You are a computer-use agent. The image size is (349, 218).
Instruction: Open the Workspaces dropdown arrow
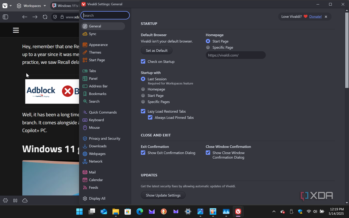45,6
